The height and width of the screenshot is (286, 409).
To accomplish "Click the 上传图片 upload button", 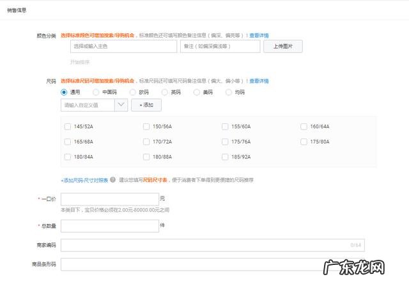I will click(x=283, y=47).
